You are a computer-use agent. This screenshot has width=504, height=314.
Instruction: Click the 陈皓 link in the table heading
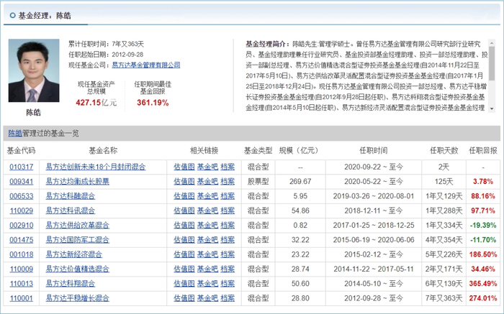pos(15,134)
